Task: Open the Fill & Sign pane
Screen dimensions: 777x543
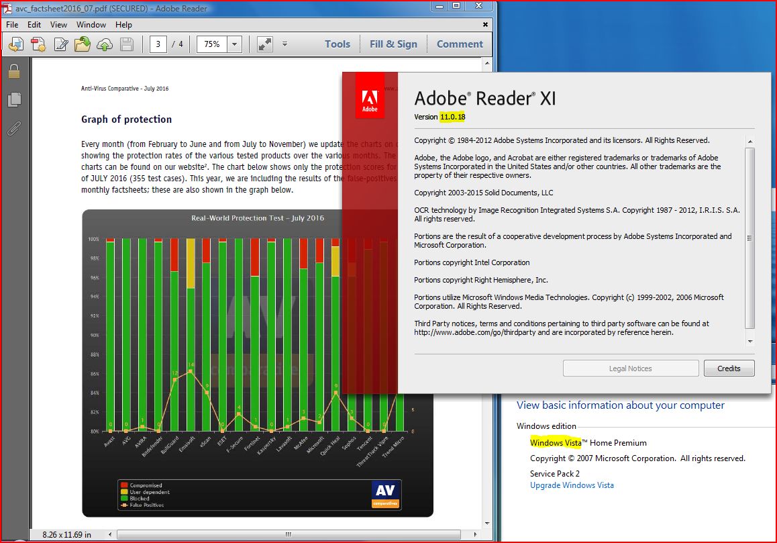Action: pyautogui.click(x=393, y=44)
